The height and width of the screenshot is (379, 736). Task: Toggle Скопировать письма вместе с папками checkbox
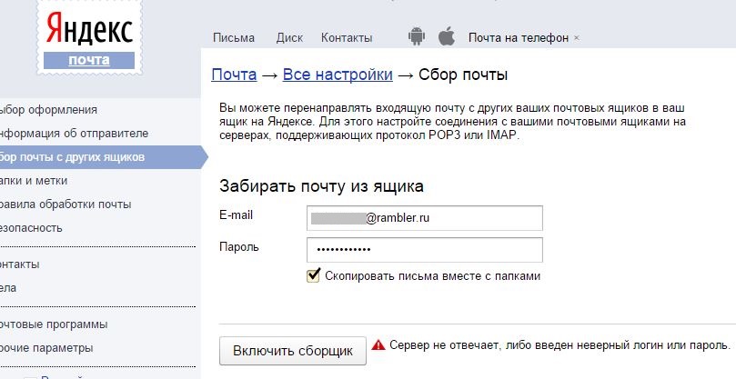[x=315, y=275]
